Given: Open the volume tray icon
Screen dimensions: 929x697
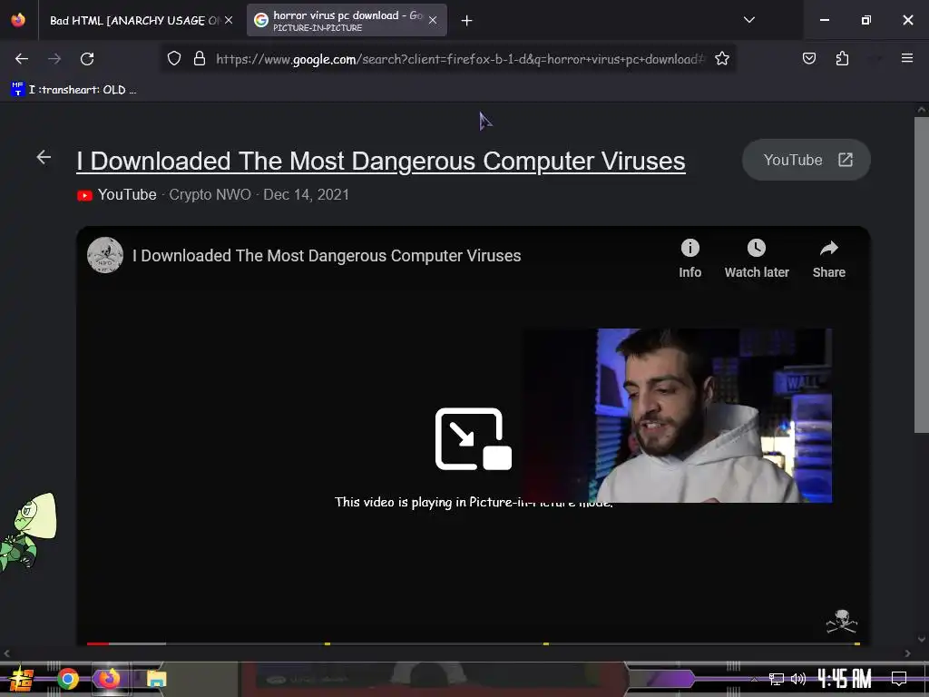Looking at the screenshot, I should coord(798,679).
